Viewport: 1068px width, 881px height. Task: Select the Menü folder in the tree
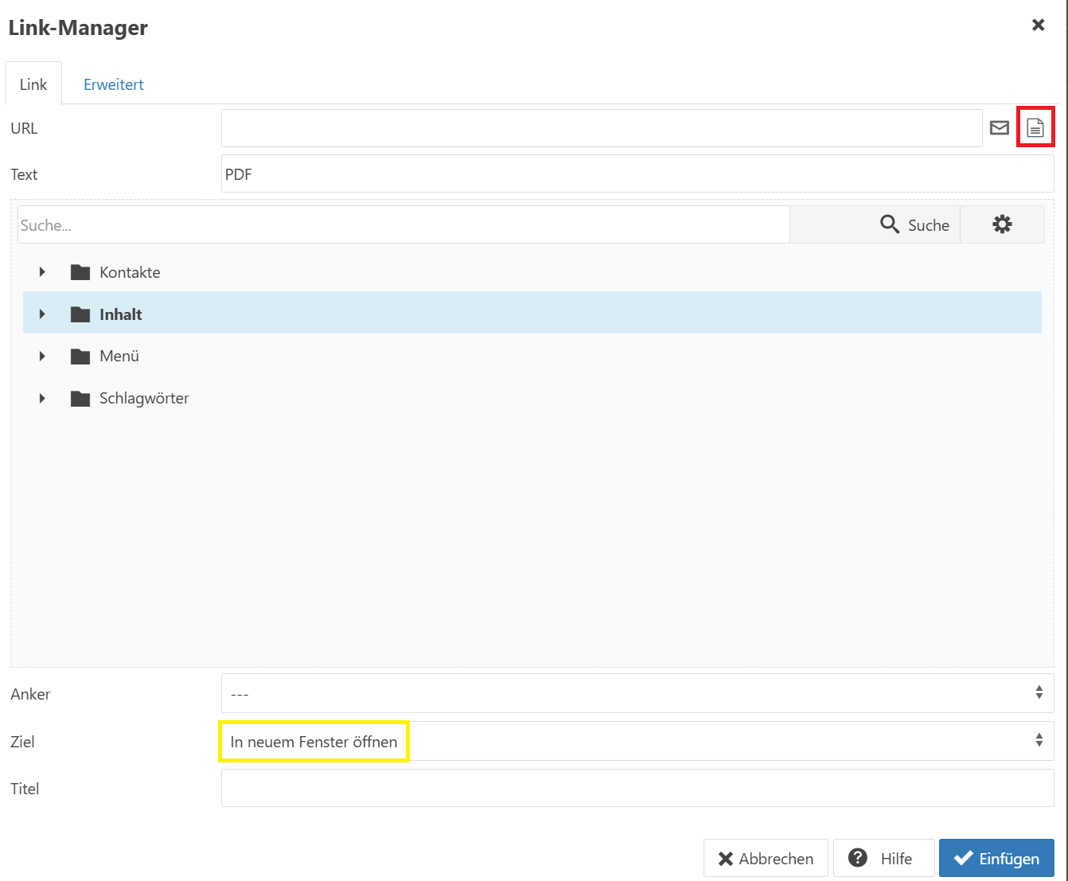click(x=119, y=356)
